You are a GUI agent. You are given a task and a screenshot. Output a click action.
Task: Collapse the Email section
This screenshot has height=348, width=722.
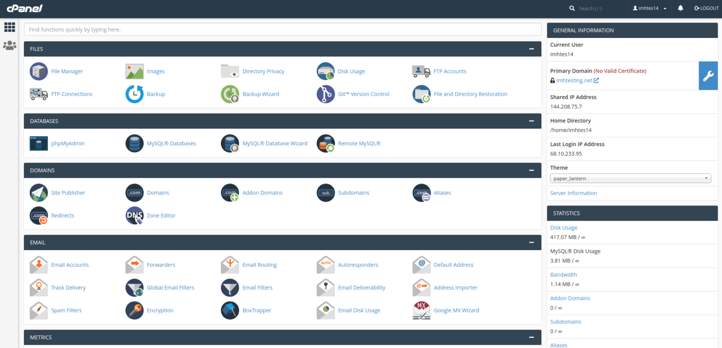pos(531,242)
